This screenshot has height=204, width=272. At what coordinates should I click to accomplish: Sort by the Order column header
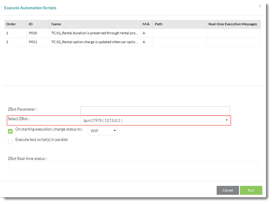tap(11, 24)
